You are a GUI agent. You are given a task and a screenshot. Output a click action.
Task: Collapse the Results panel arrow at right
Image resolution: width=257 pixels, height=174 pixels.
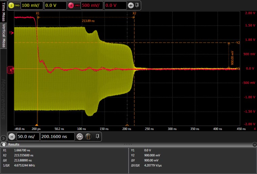click(254, 144)
